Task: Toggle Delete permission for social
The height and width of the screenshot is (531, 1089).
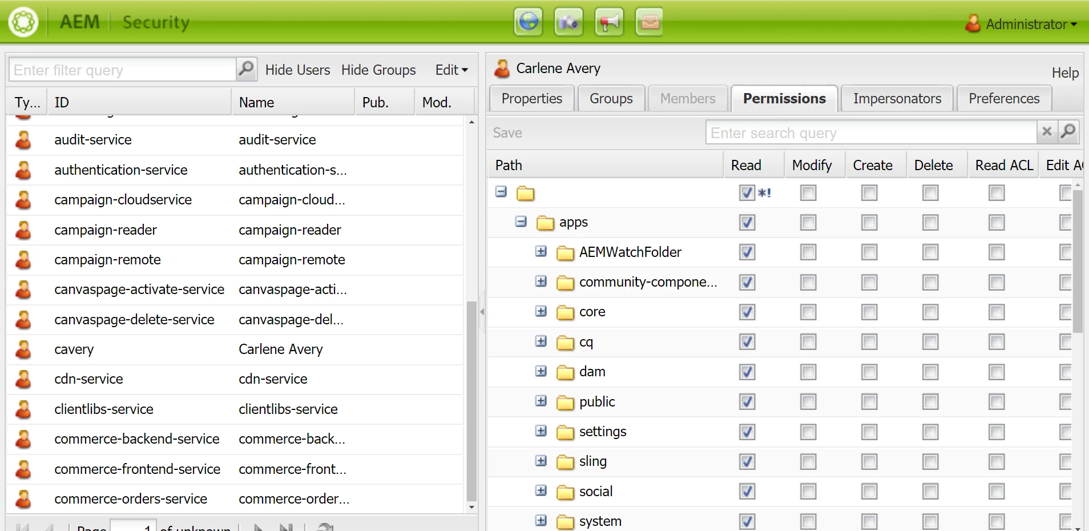Action: tap(930, 492)
